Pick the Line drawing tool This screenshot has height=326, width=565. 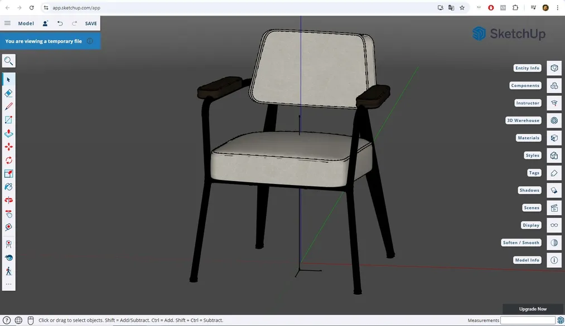click(x=8, y=106)
